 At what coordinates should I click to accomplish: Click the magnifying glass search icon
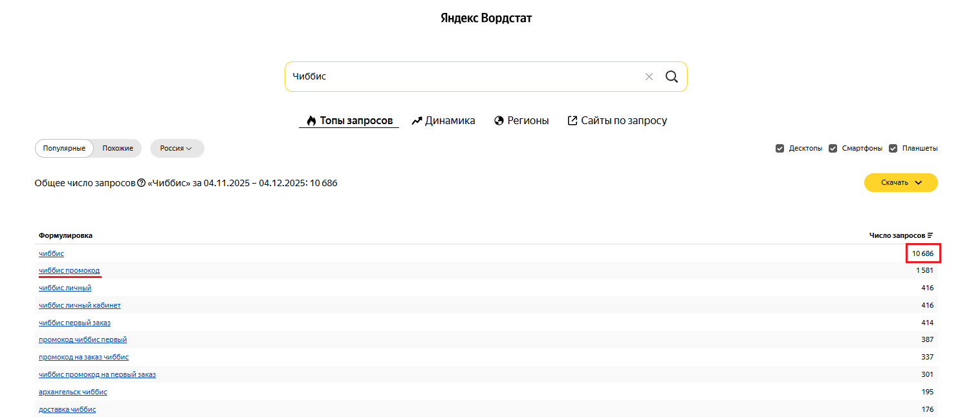click(671, 77)
